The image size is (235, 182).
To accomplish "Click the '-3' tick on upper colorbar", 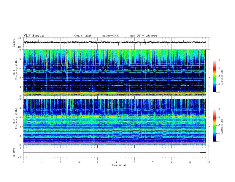I will (x=219, y=60).
